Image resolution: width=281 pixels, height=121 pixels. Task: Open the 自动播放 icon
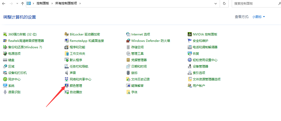(x=67, y=92)
